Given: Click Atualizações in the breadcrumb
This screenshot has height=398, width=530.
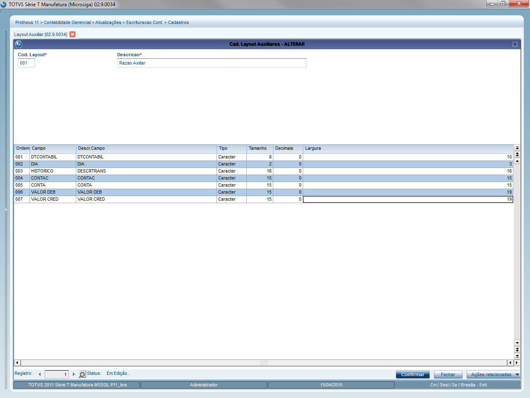Looking at the screenshot, I should pyautogui.click(x=108, y=22).
